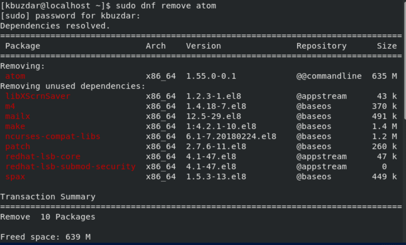Click the atom package name
Image resolution: width=406 pixels, height=245 pixels.
click(15, 76)
